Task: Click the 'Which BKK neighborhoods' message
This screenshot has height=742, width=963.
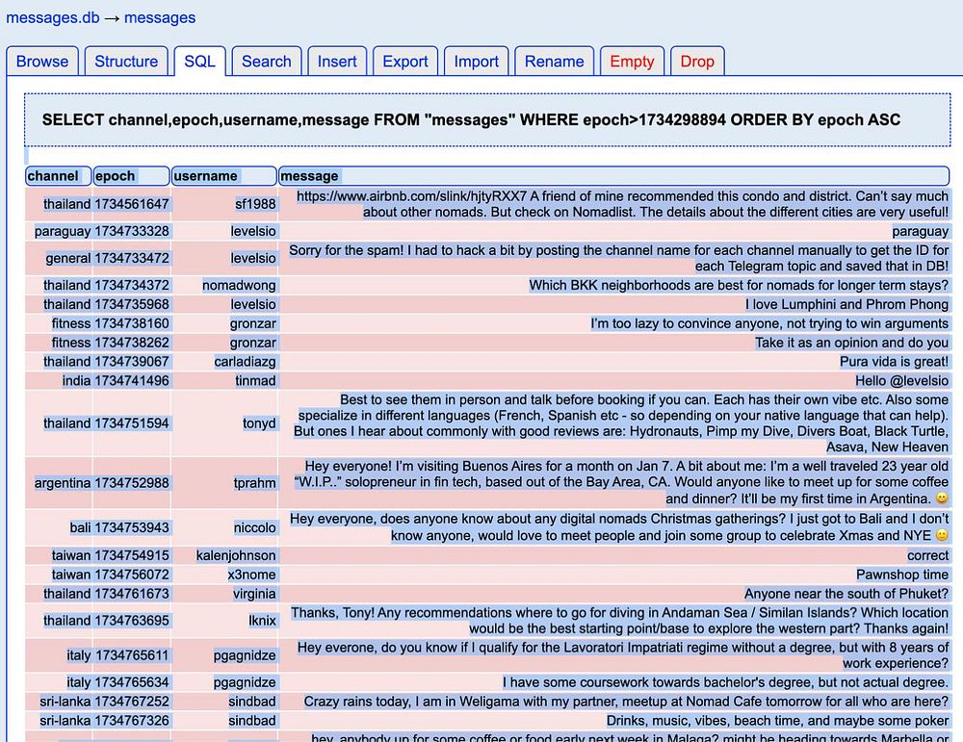Action: (739, 286)
